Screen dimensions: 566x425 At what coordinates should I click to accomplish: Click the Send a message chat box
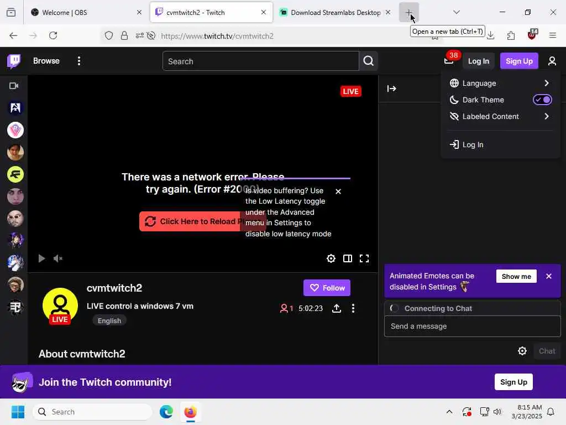coord(472,326)
